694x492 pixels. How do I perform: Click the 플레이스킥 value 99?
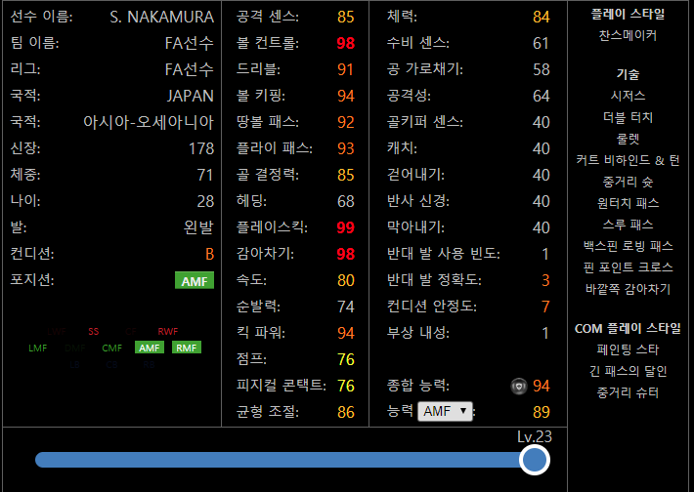pyautogui.click(x=346, y=227)
